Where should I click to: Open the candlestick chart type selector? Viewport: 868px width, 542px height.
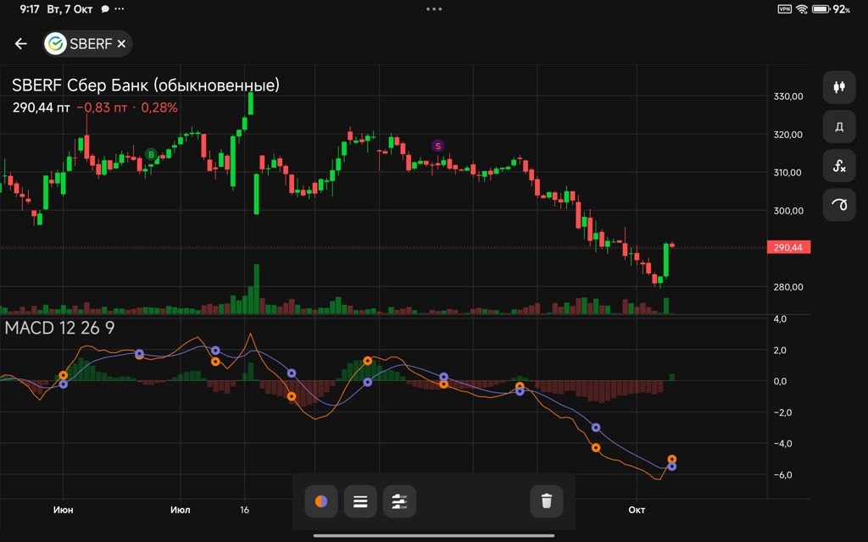[x=839, y=87]
